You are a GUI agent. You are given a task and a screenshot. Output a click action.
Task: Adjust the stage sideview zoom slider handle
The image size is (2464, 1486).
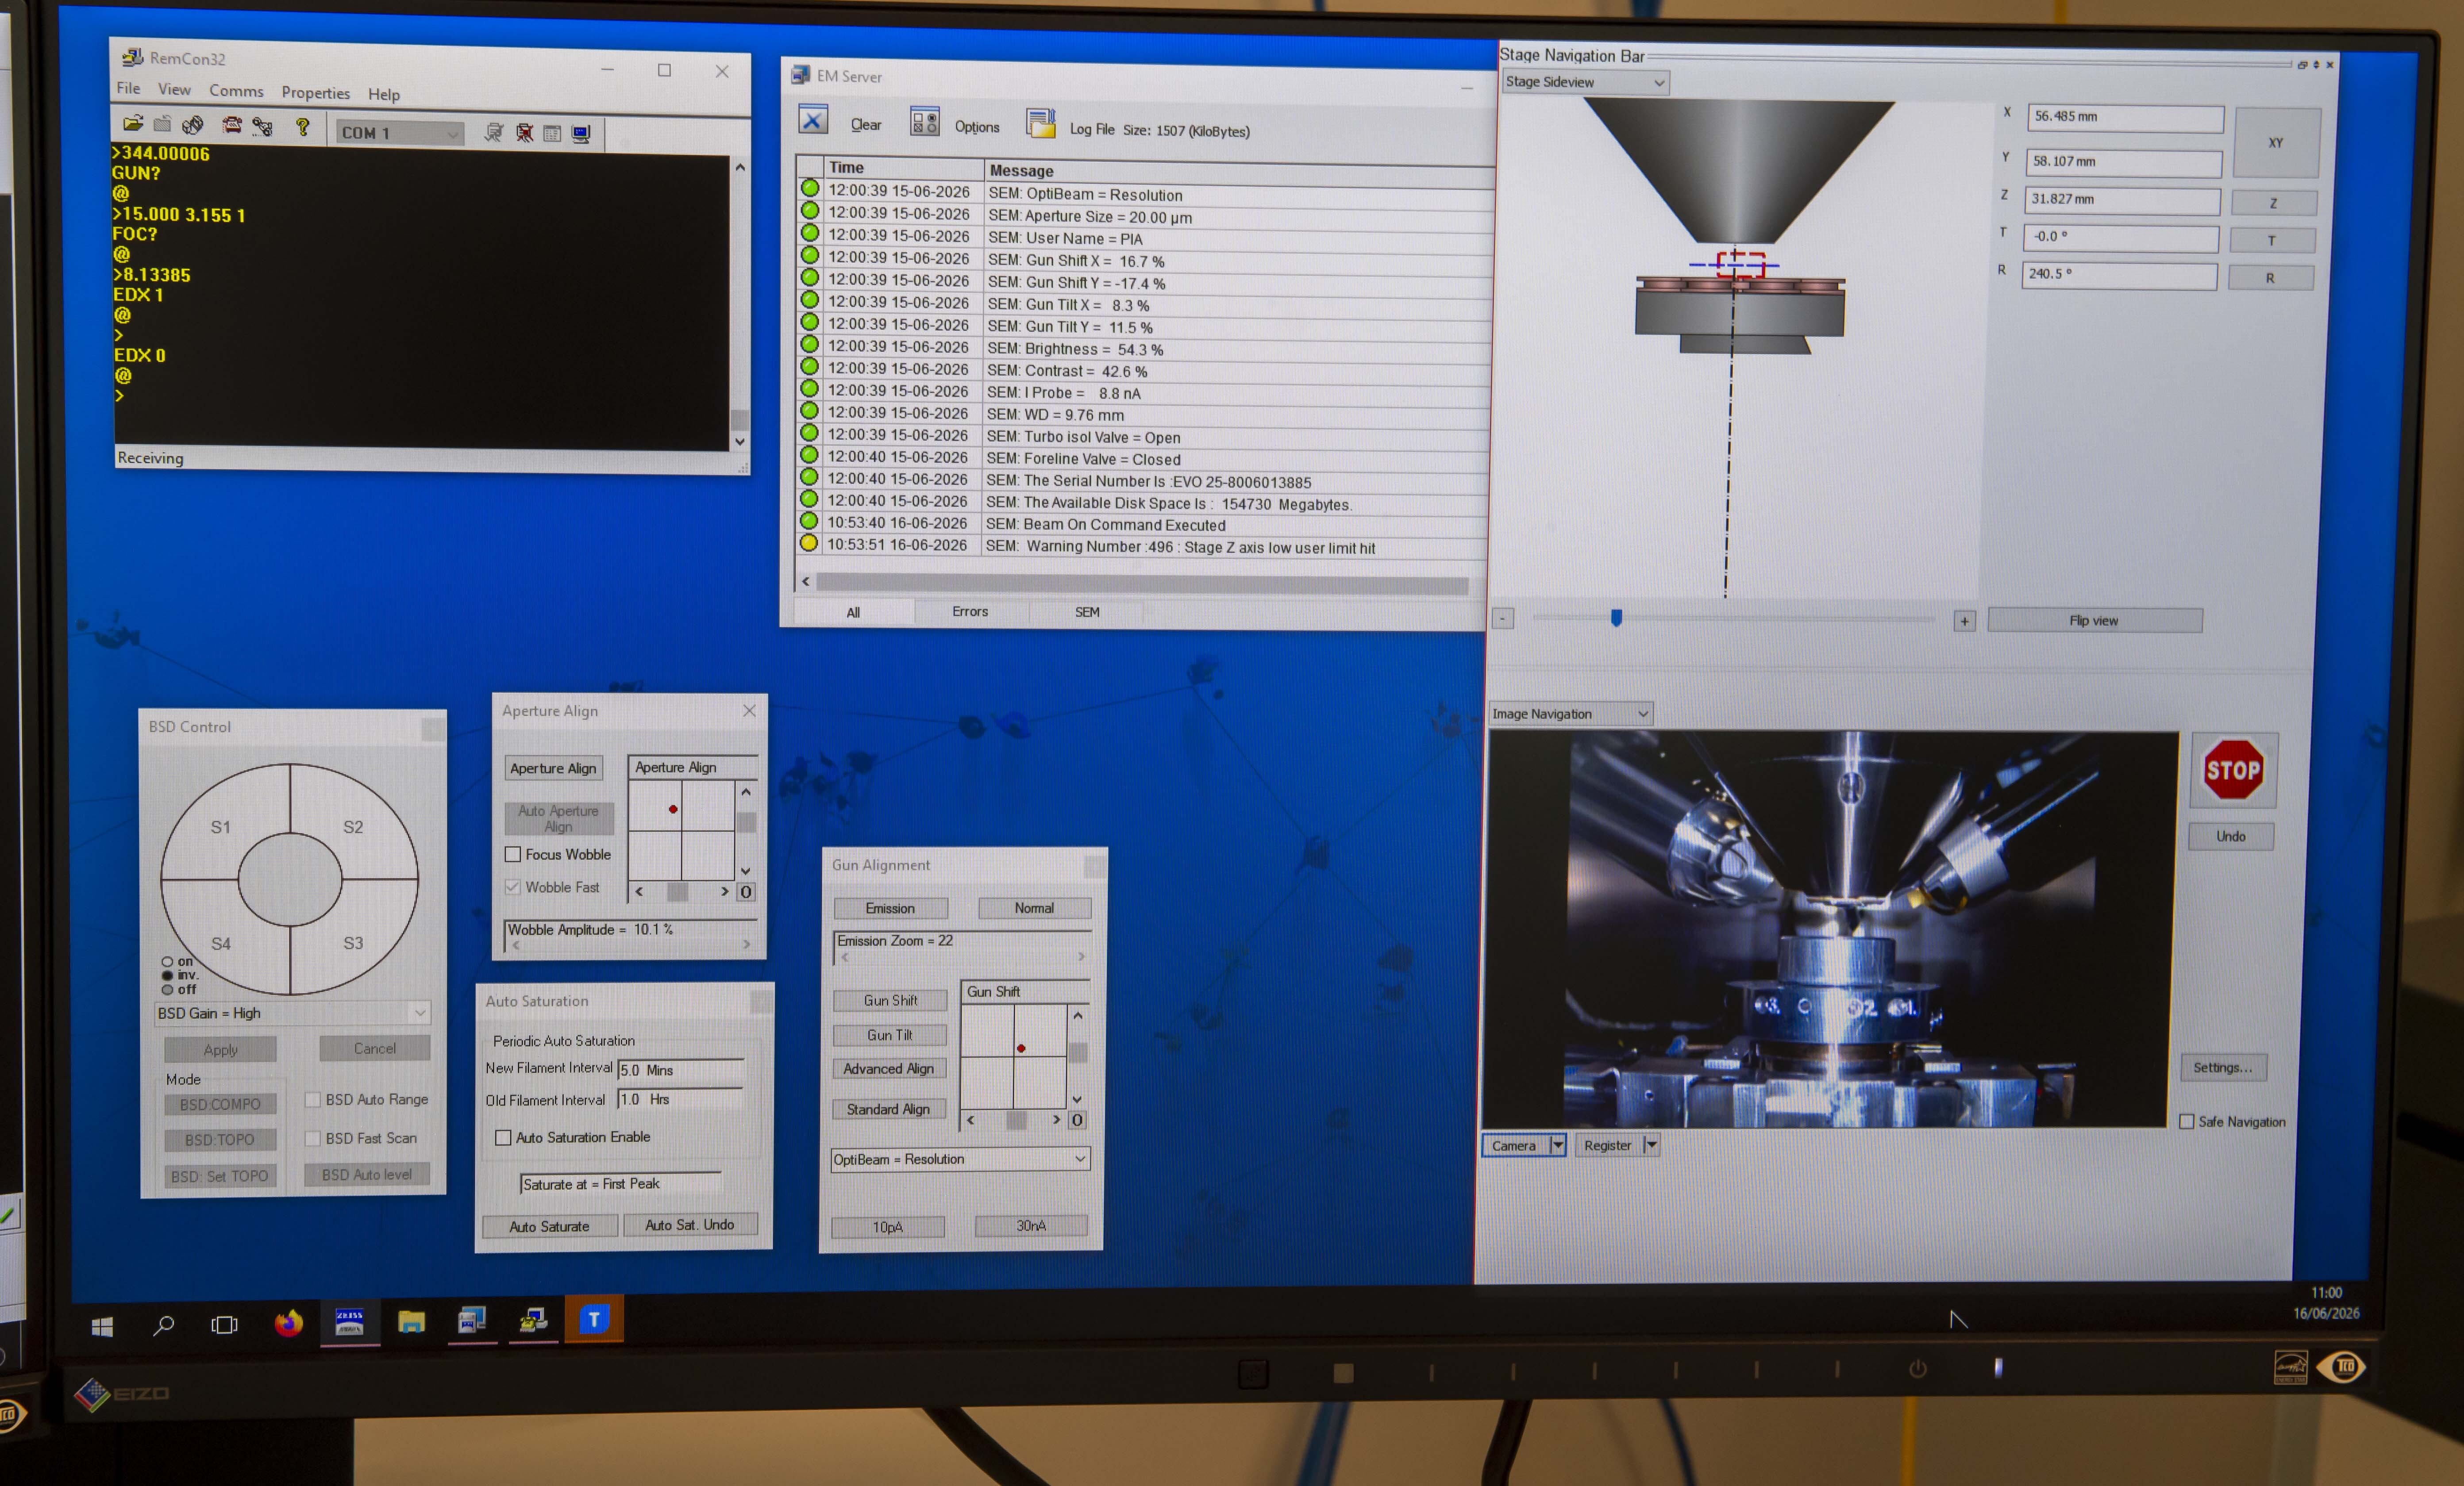pos(1616,618)
